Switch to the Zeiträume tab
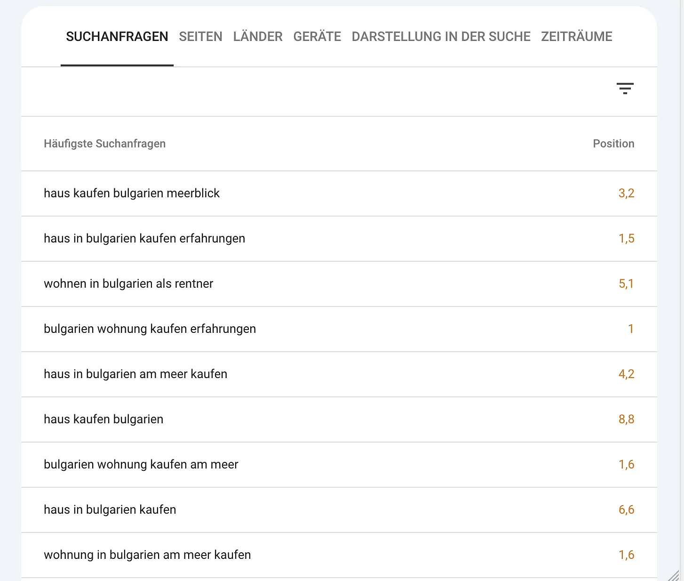 tap(576, 37)
